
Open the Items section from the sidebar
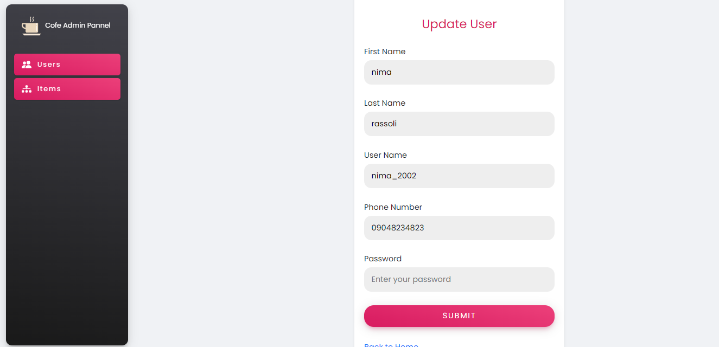[67, 88]
